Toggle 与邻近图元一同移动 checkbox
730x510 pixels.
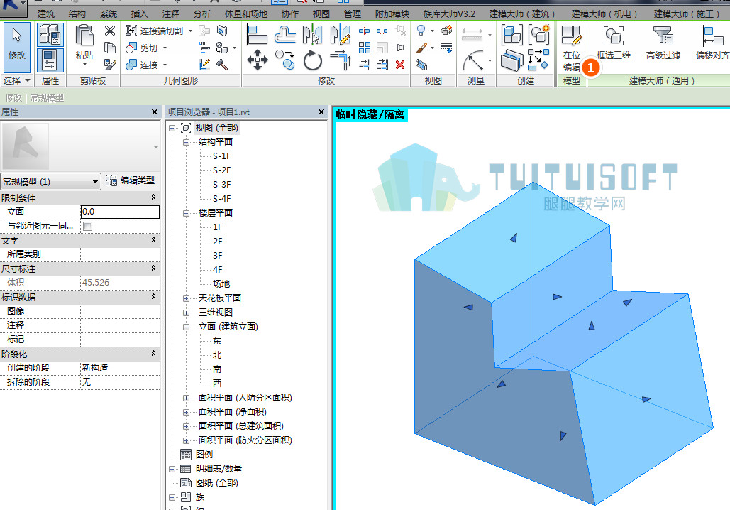tap(87, 226)
